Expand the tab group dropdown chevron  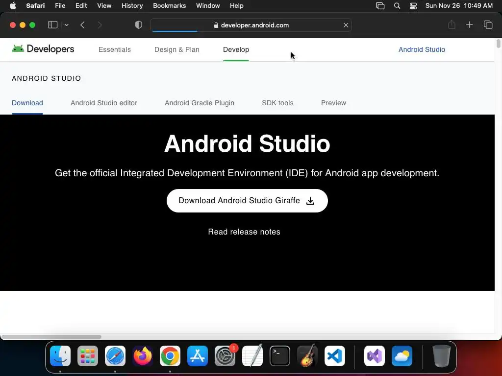[66, 25]
